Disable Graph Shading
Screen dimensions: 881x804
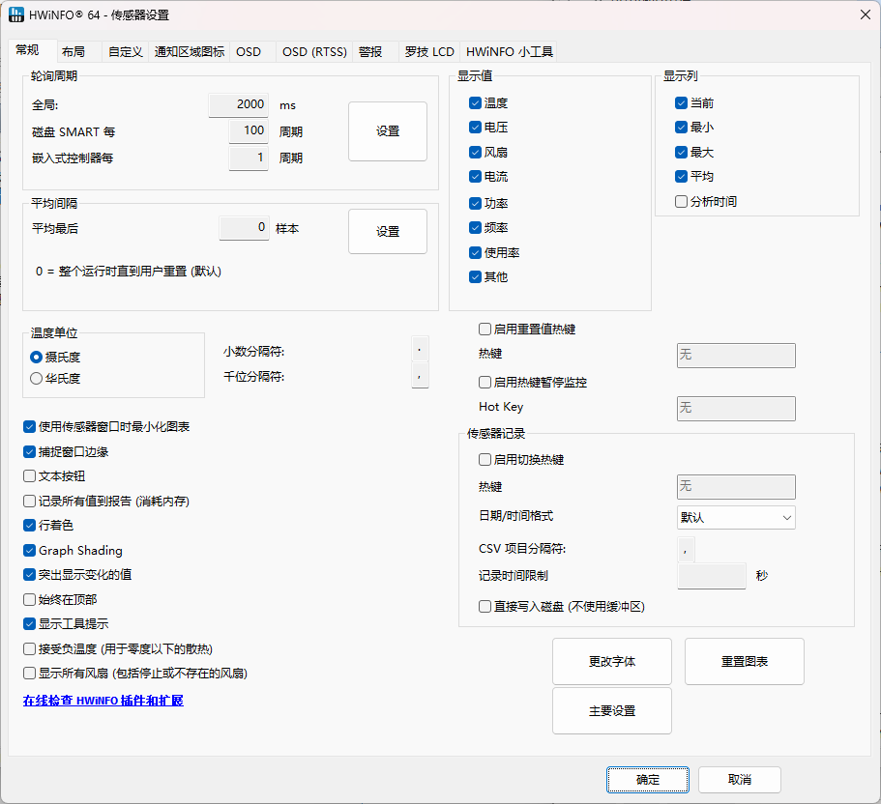[x=29, y=550]
